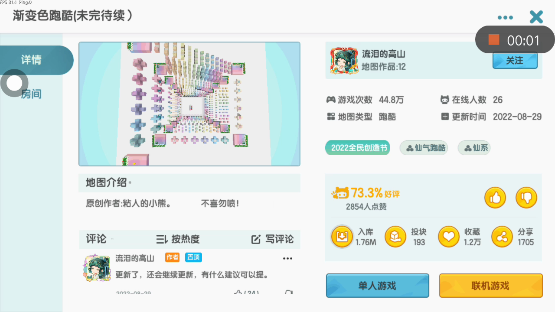Open the comment's three-dots options menu
This screenshot has width=555, height=312.
click(x=287, y=259)
